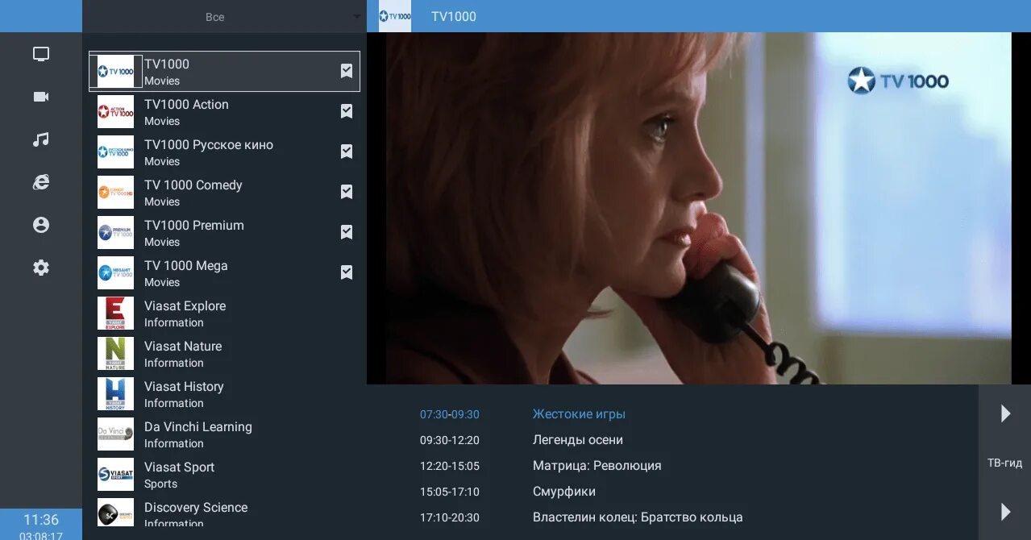Click the 09:30-12:20 time slot
1031x540 pixels.
click(450, 440)
